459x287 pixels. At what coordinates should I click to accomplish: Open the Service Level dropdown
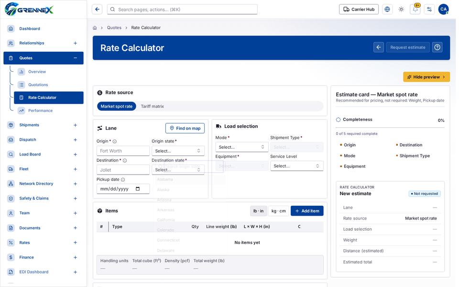[297, 166]
